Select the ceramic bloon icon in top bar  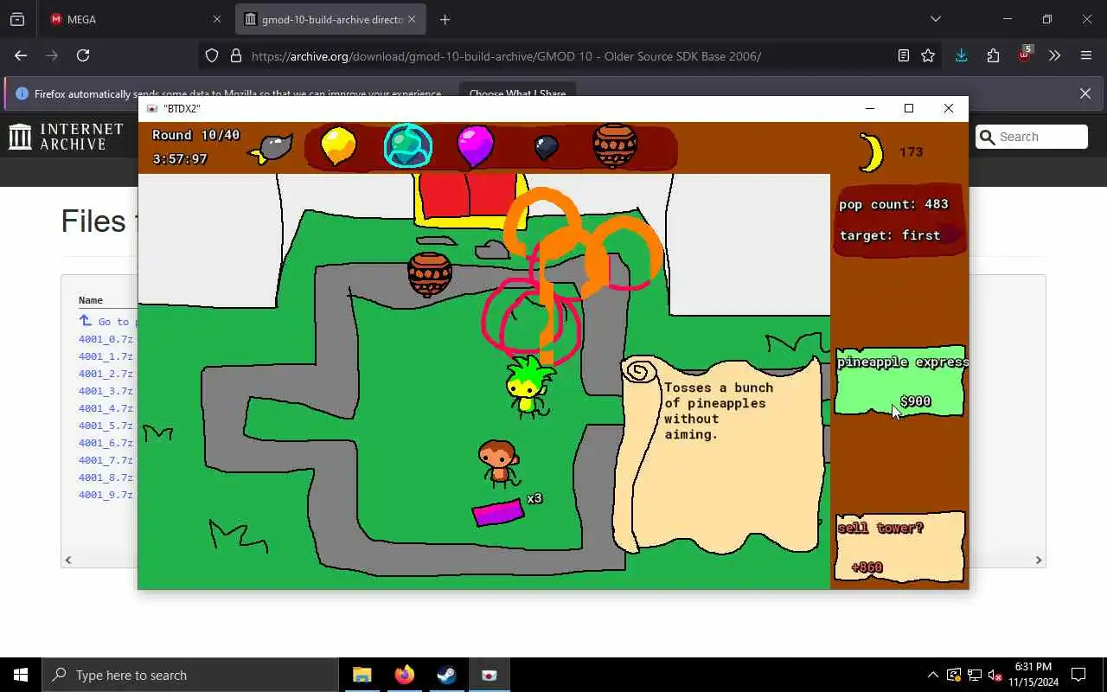coord(615,145)
